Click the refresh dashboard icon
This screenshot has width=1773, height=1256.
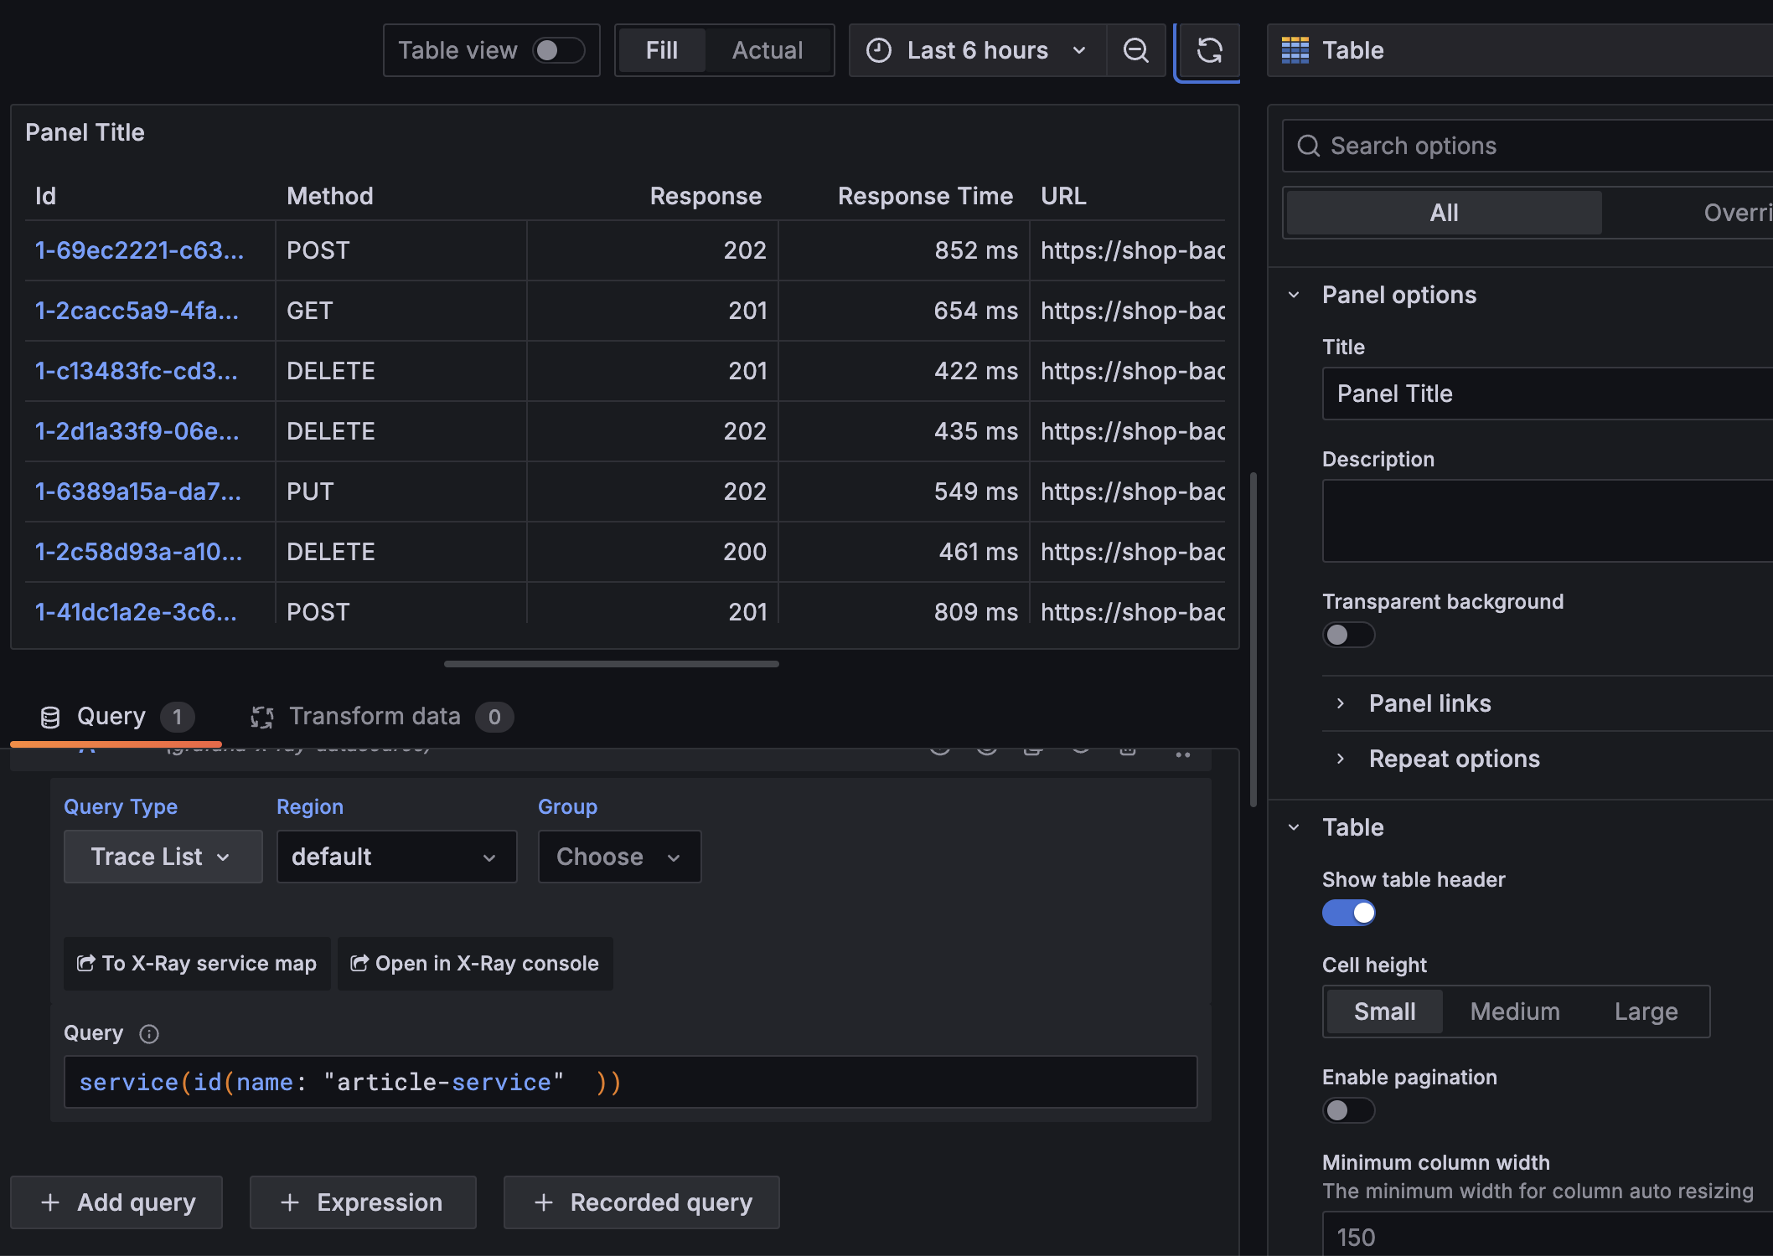(x=1208, y=50)
